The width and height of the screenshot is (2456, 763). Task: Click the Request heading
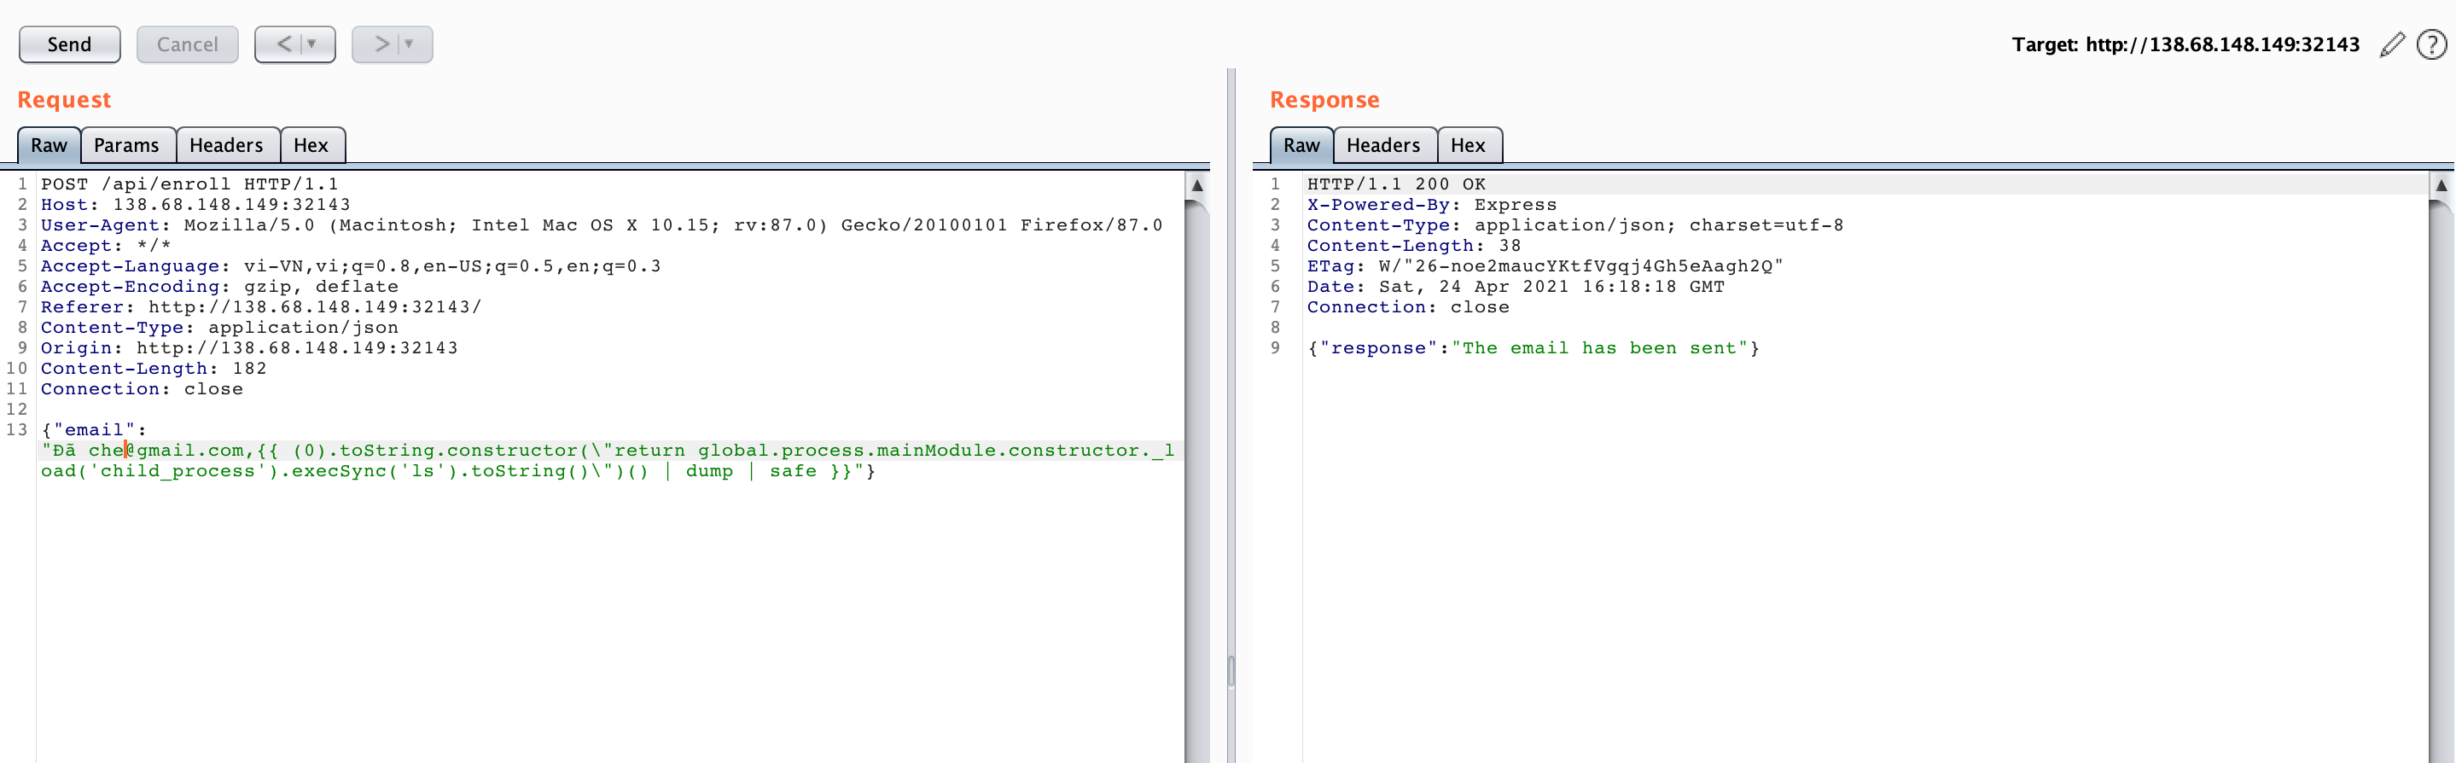click(64, 100)
